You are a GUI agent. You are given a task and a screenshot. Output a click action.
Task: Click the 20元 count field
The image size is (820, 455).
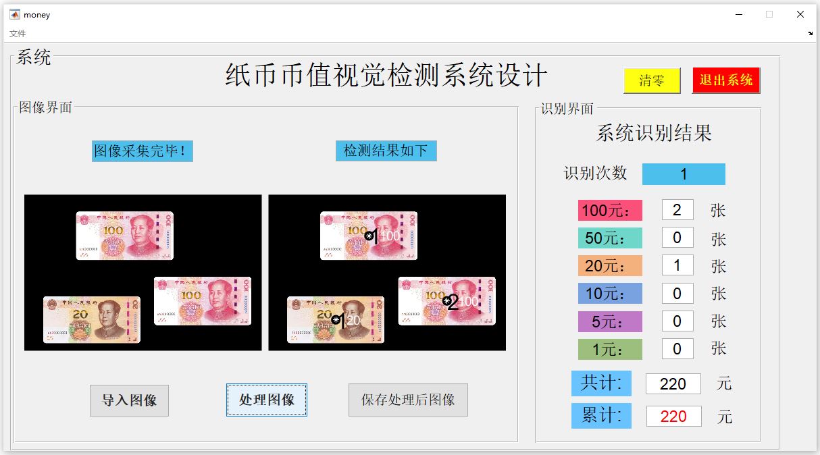[677, 265]
